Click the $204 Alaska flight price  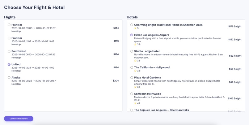coord(116,81)
